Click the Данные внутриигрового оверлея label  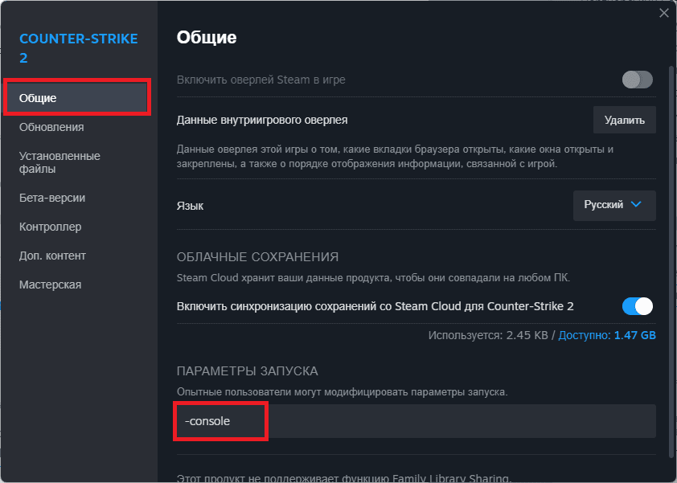click(x=262, y=120)
